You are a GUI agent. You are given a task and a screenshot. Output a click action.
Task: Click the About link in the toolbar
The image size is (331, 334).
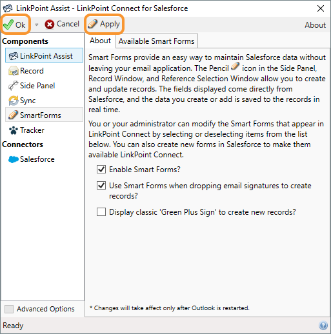[315, 25]
